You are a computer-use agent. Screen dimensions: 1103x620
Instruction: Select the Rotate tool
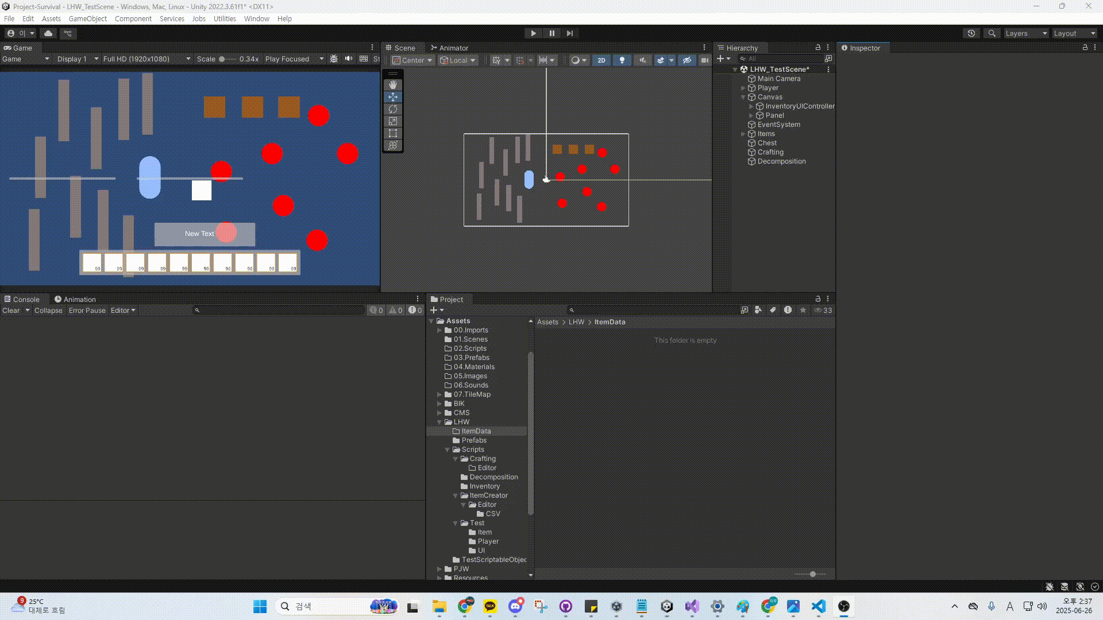pos(393,109)
